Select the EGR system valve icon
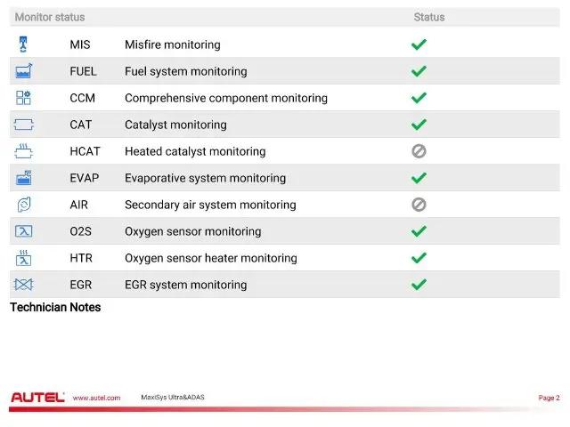Screen dimensions: 570x427 point(24,285)
